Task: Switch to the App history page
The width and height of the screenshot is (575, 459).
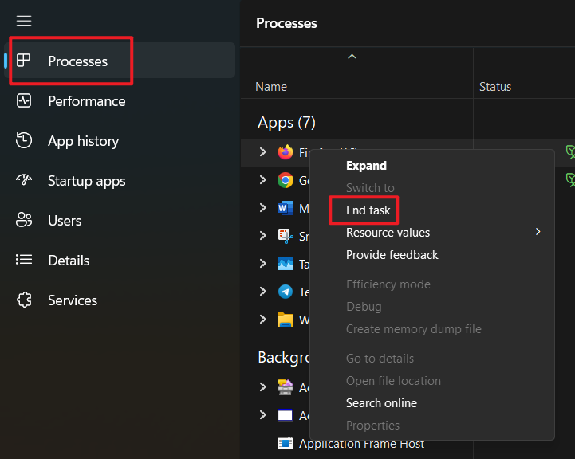Action: point(83,141)
